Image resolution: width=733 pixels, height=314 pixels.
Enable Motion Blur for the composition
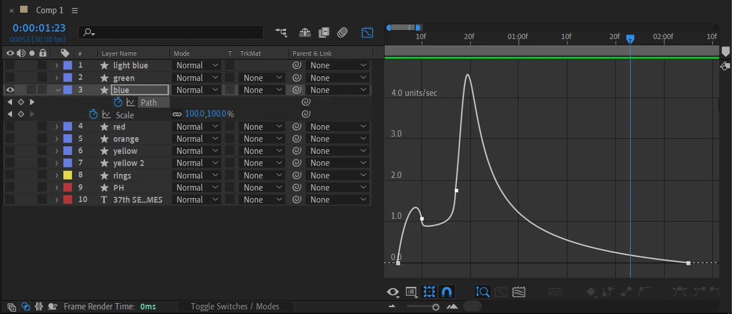pos(343,33)
